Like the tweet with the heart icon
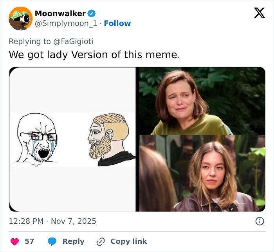This screenshot has height=252, width=274. click(15, 241)
